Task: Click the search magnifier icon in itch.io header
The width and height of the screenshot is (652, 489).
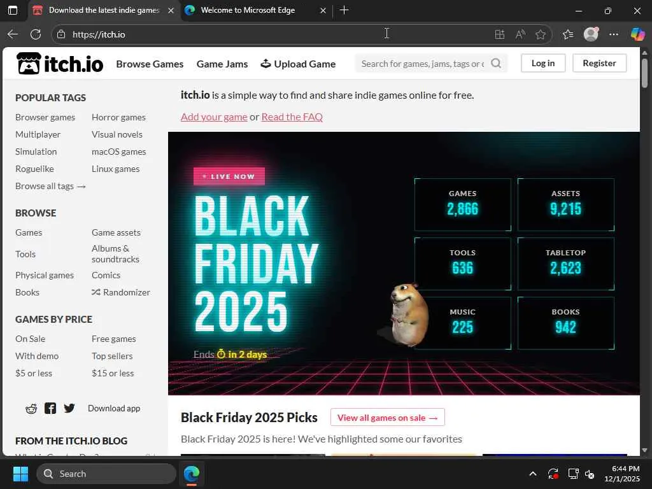Action: pos(495,63)
